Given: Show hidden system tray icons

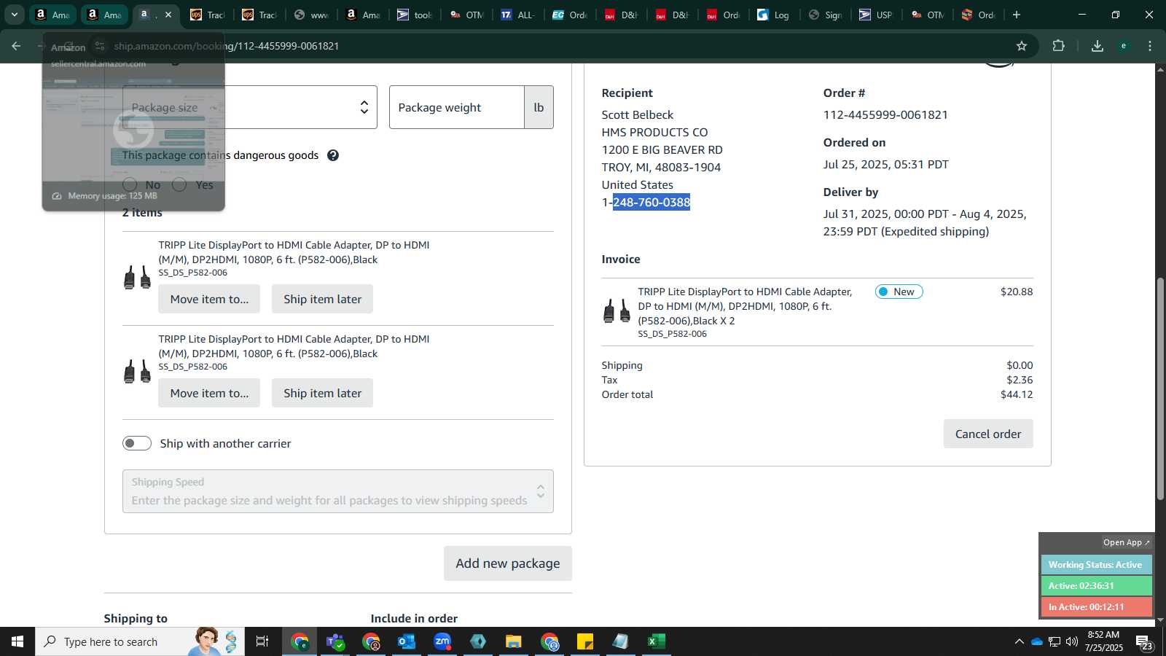Looking at the screenshot, I should click(1019, 641).
